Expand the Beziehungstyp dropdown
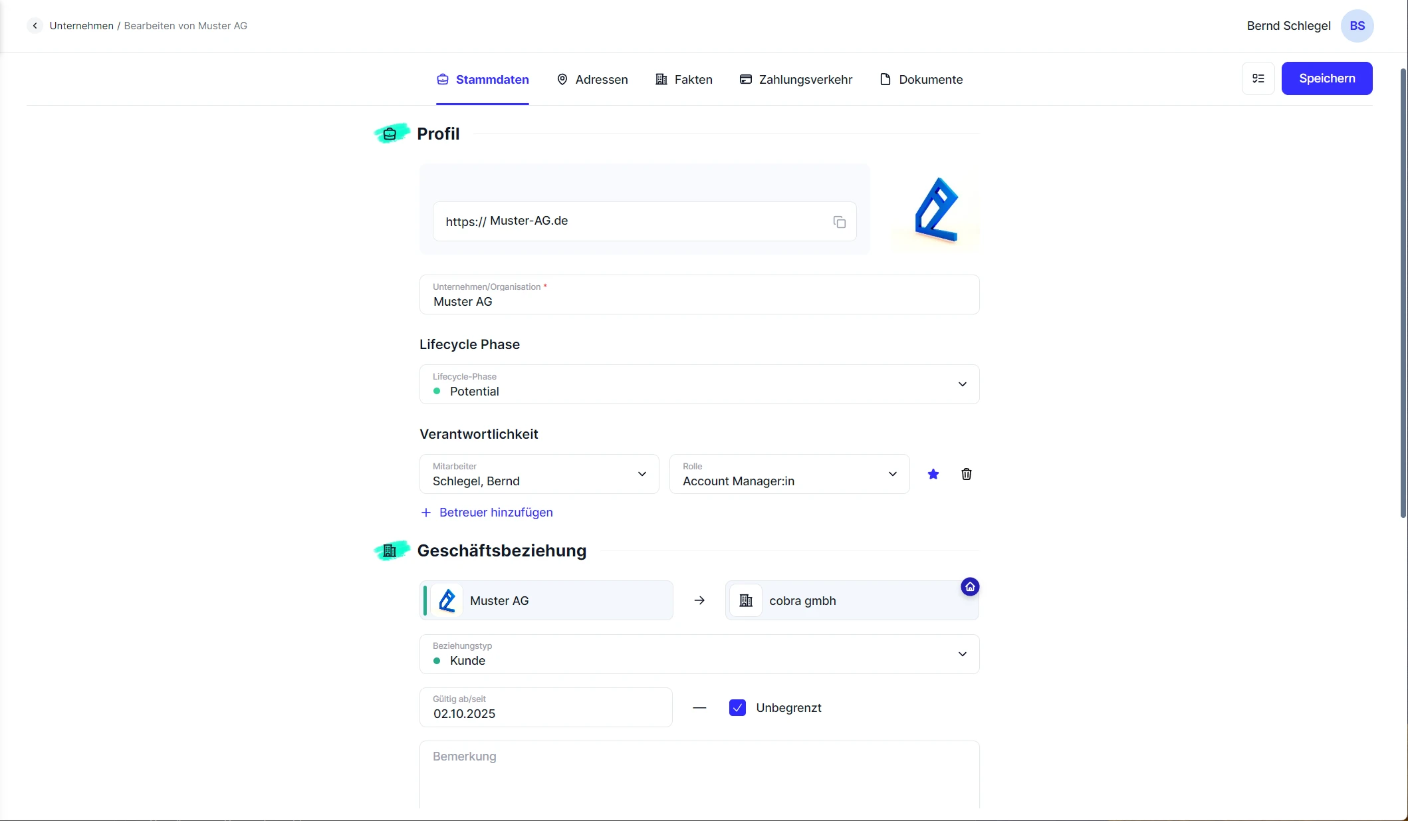 (961, 654)
